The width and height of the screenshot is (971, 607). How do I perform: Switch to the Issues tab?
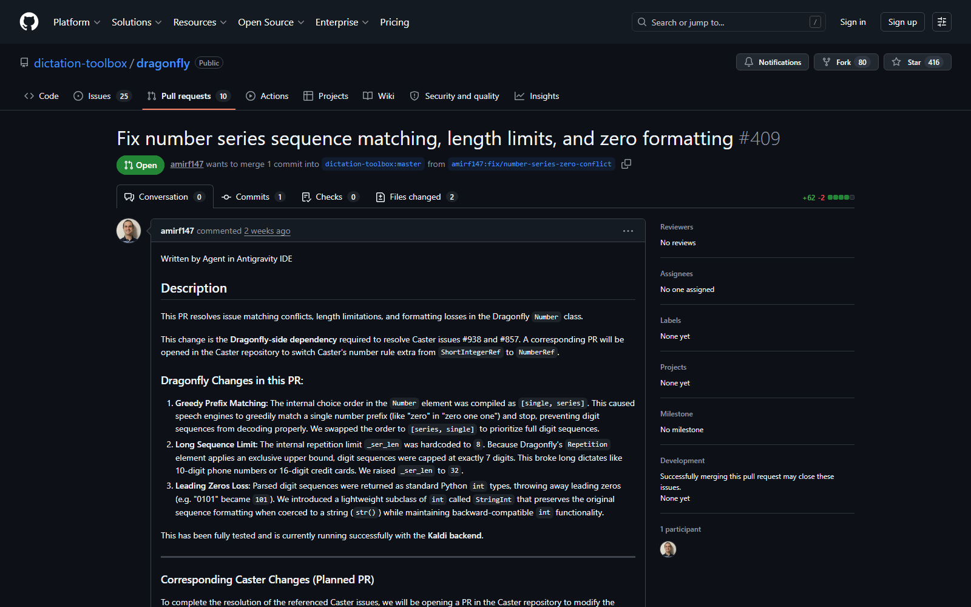click(x=103, y=96)
